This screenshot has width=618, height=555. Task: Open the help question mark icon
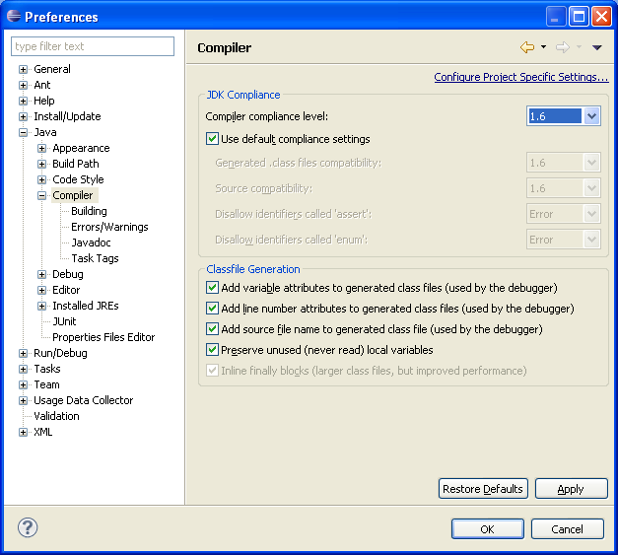tap(28, 527)
